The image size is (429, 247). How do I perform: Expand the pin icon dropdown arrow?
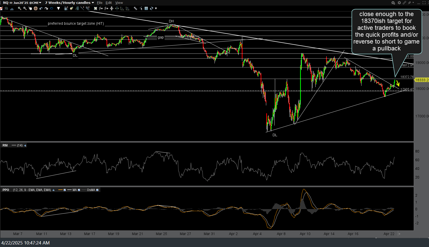click(413, 3)
